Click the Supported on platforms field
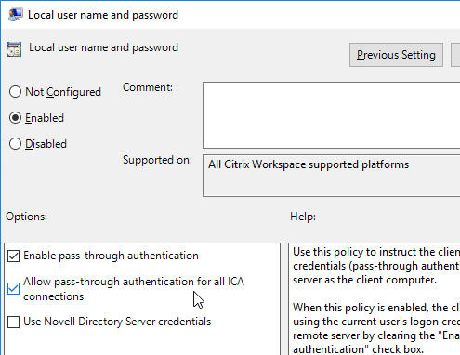Image resolution: width=460 pixels, height=355 pixels. (x=332, y=176)
